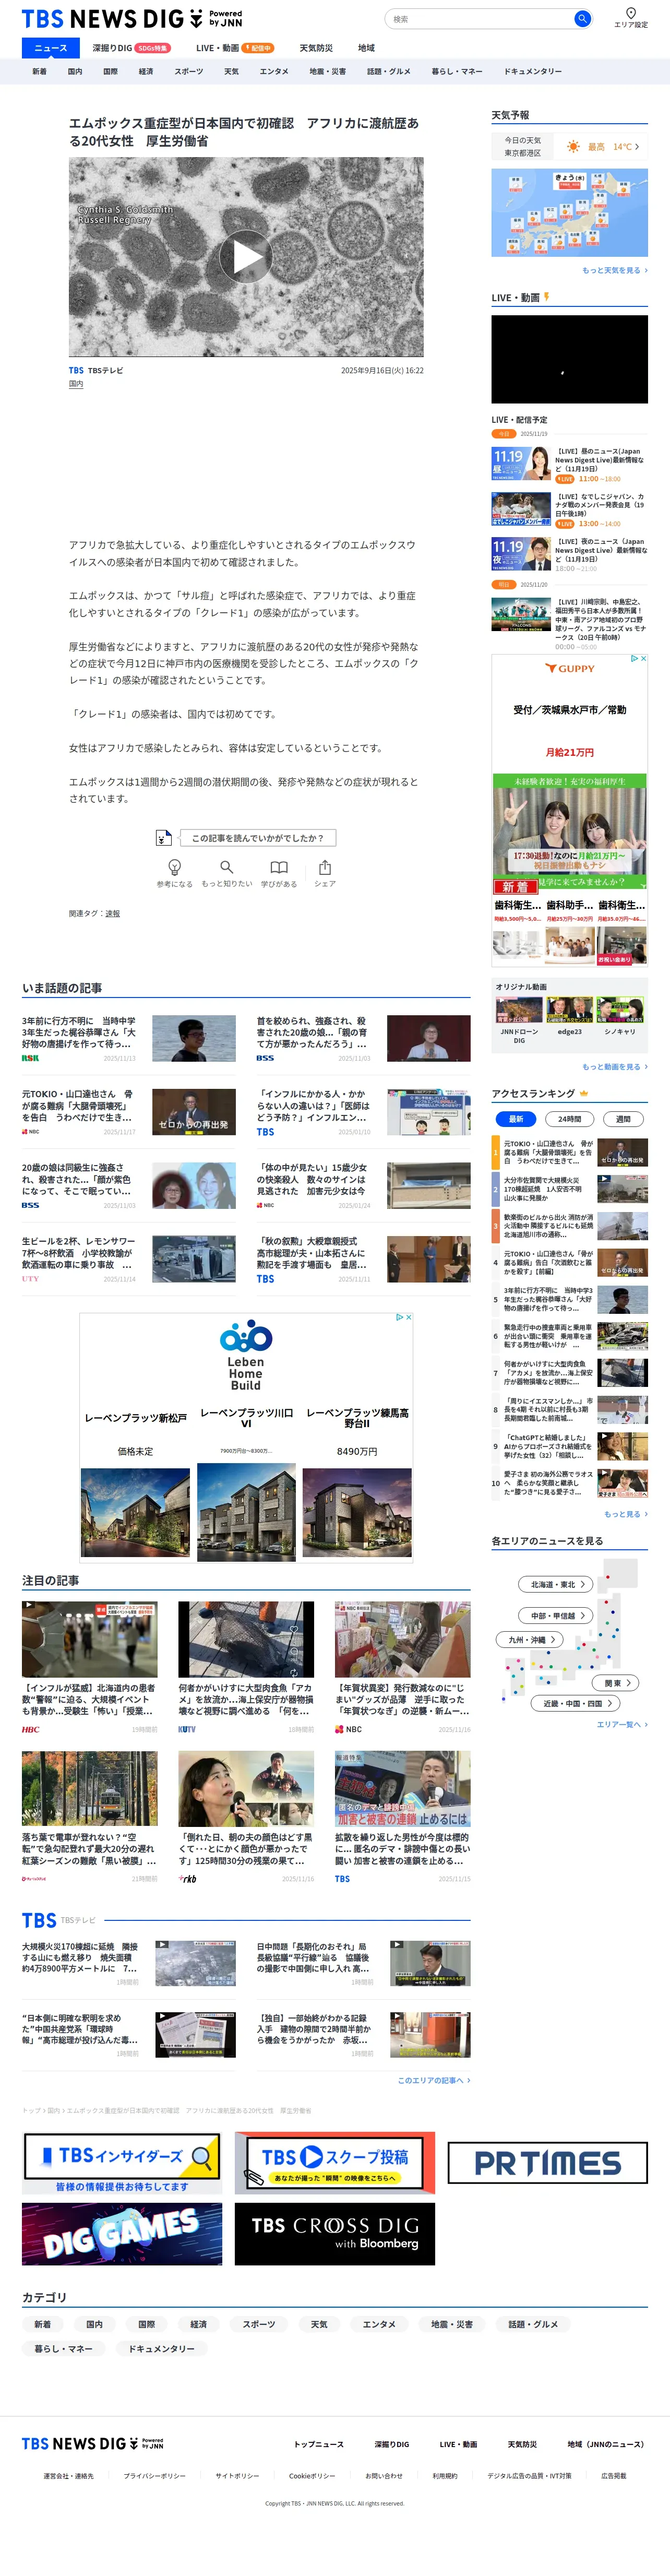Open TBS CROSS DIG with Bloomberg banner

point(335,2234)
